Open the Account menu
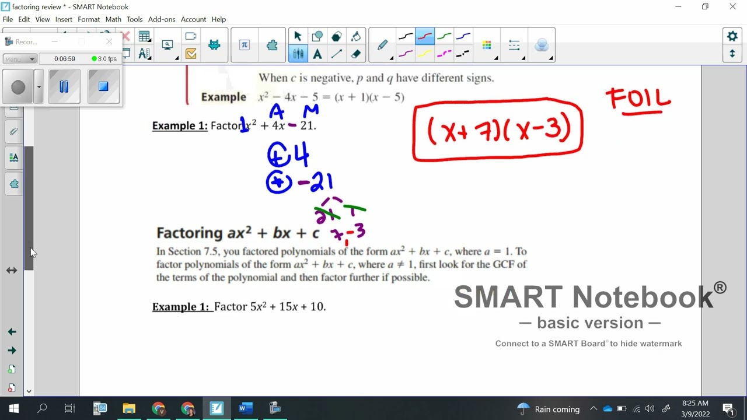This screenshot has width=747, height=420. tap(193, 19)
